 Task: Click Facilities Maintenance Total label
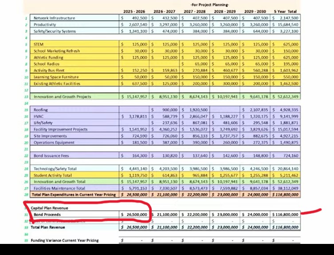(59, 188)
